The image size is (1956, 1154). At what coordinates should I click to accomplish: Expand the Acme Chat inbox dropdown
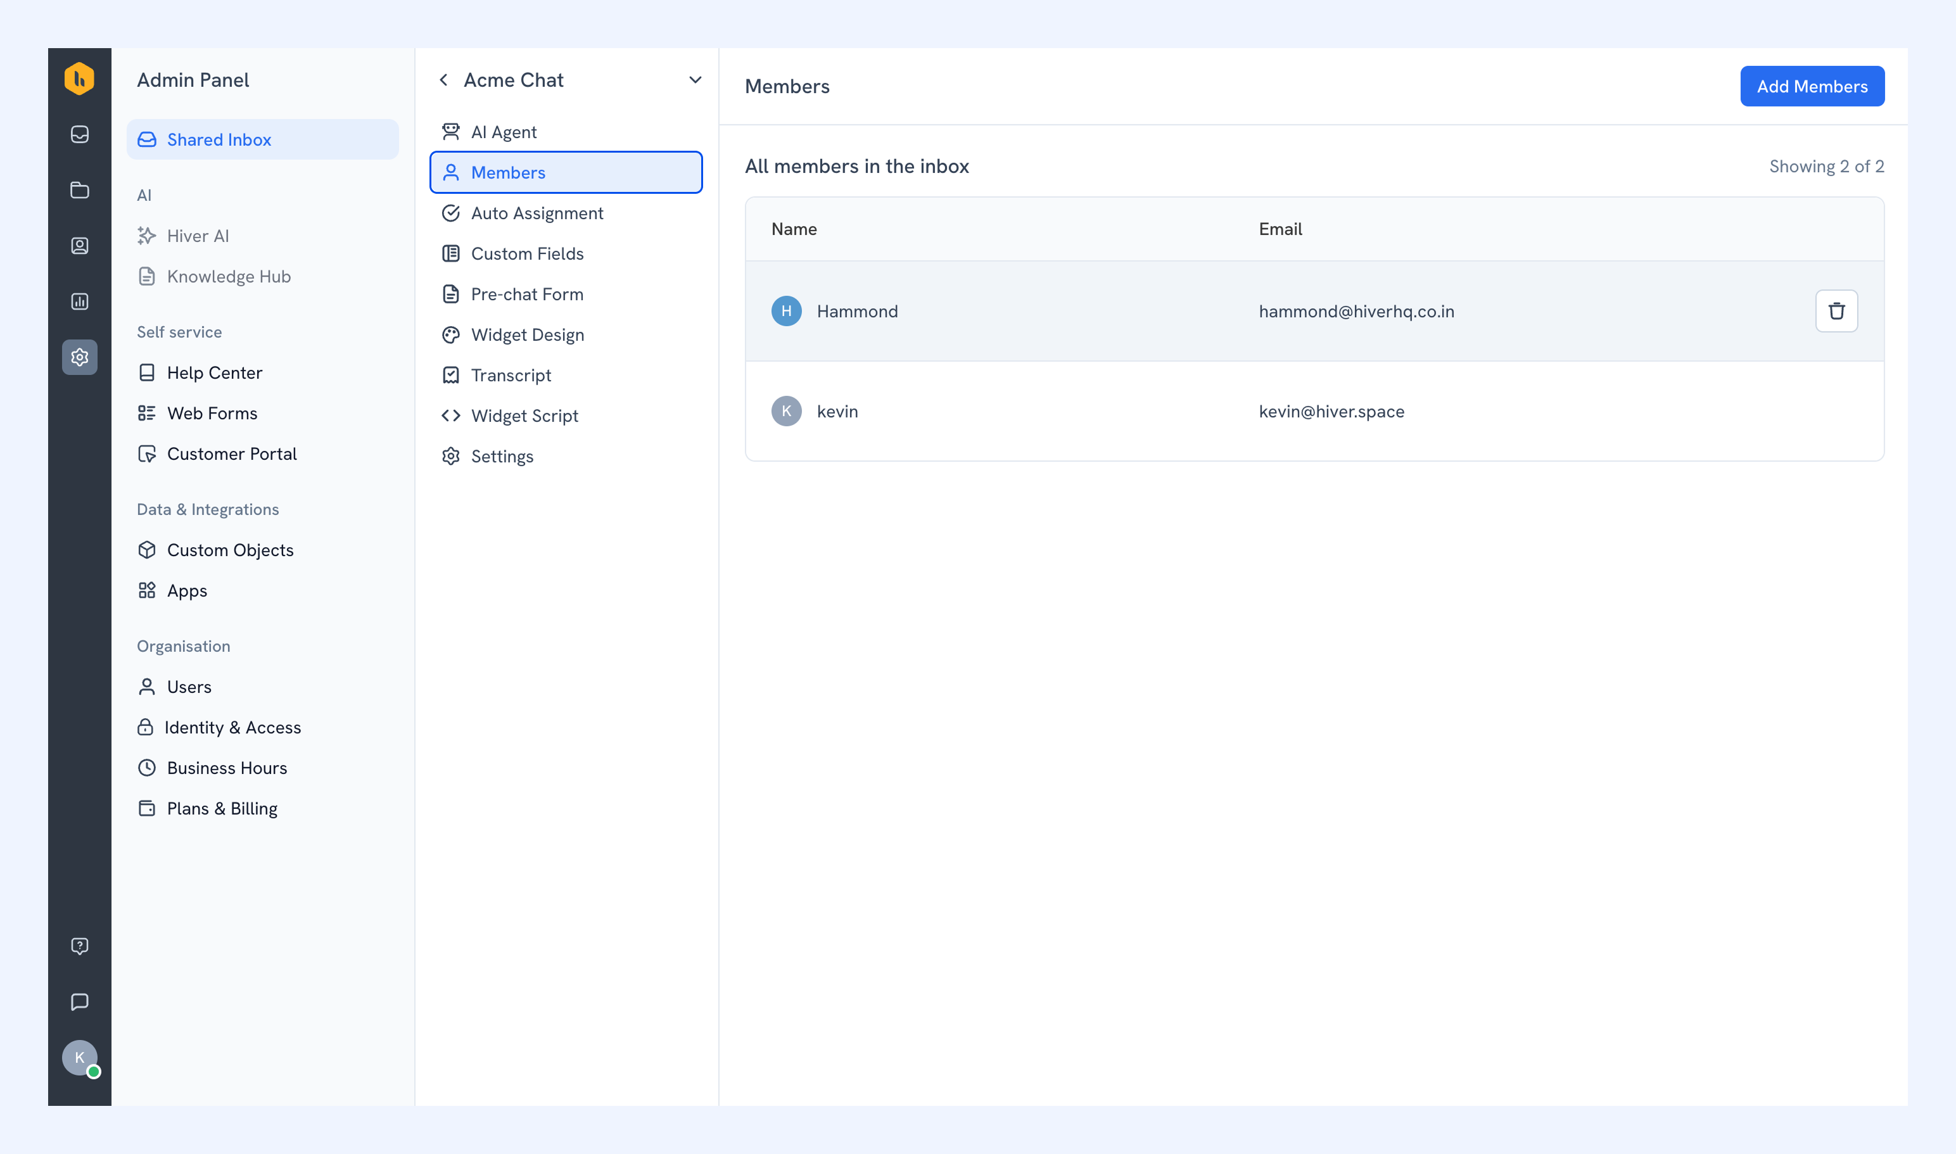[x=695, y=80]
